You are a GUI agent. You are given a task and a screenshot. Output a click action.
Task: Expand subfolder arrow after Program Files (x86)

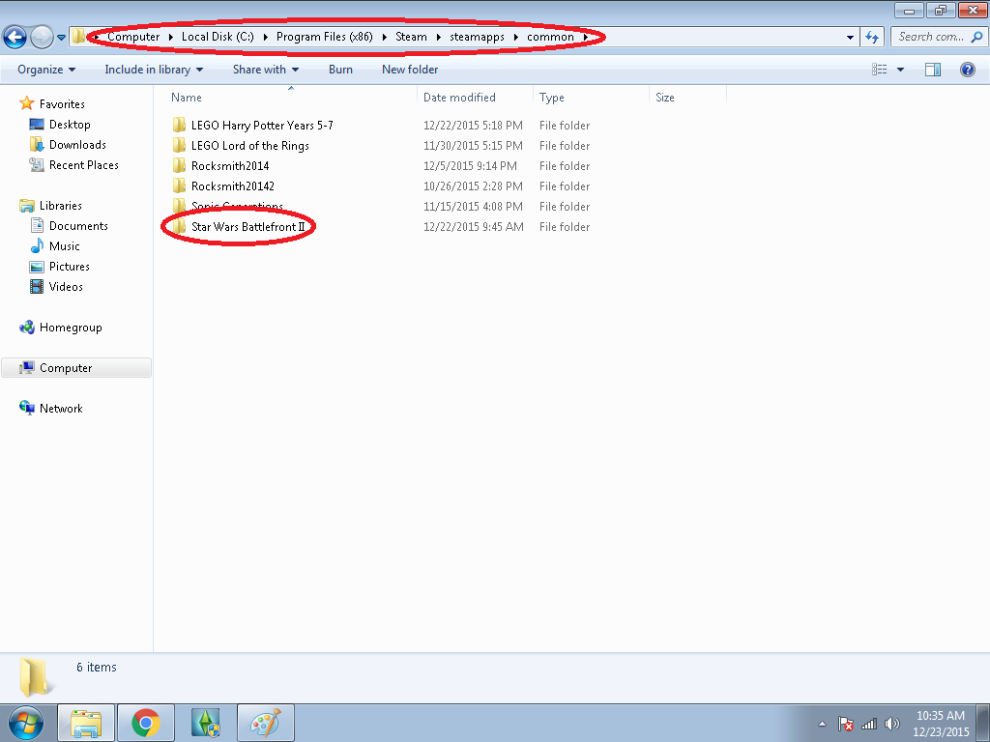[x=384, y=38]
